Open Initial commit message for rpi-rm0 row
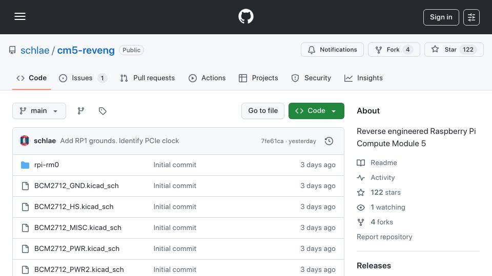This screenshot has height=276, width=492. (175, 165)
